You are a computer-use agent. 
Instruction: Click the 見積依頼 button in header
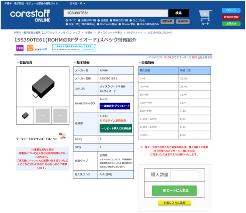pyautogui.click(x=183, y=21)
